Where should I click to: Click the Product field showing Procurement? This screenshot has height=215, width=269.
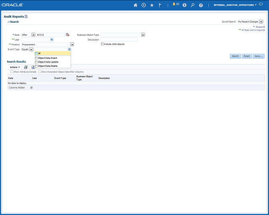tap(46, 45)
